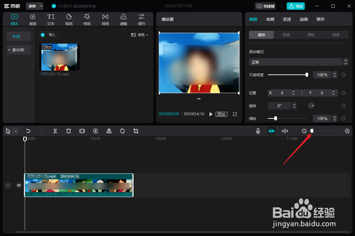Add an opacity keyframe diamond
355x236 pixels.
point(343,75)
